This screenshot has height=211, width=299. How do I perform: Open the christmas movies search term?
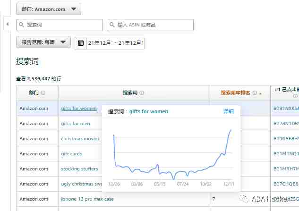point(80,139)
